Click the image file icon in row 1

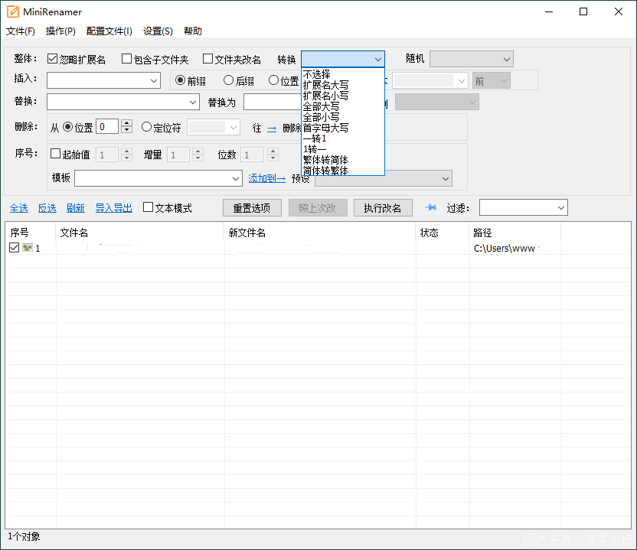click(28, 248)
